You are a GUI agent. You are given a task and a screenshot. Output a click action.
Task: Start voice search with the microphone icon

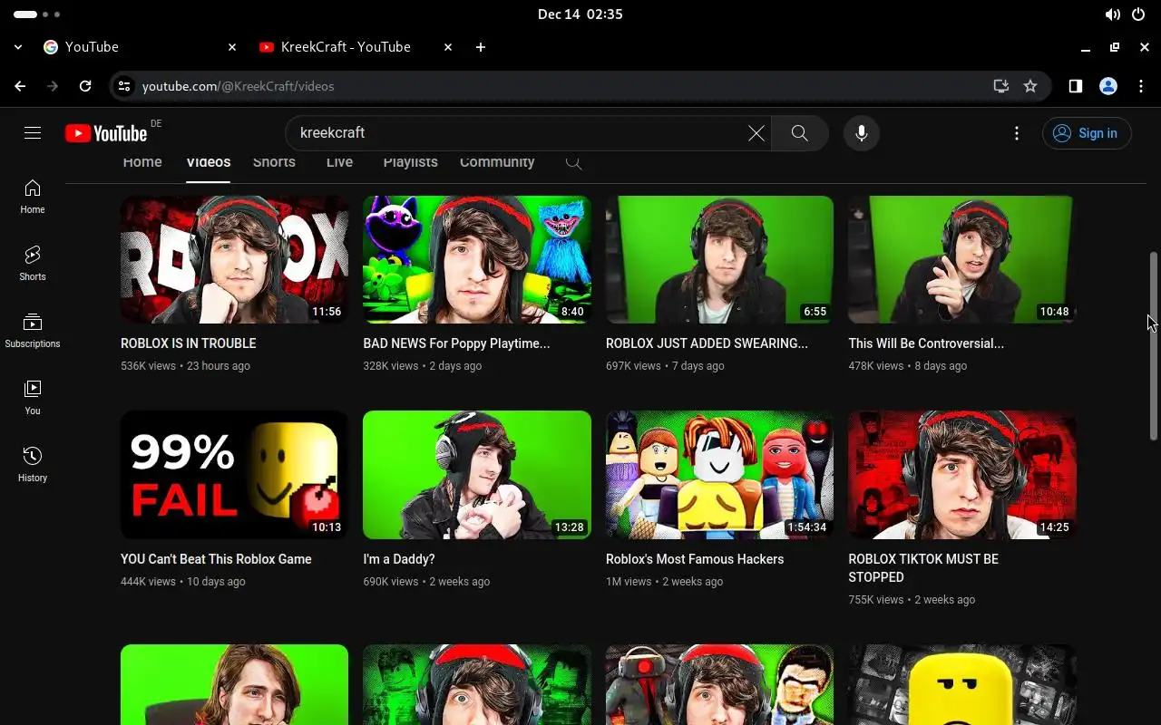point(862,133)
